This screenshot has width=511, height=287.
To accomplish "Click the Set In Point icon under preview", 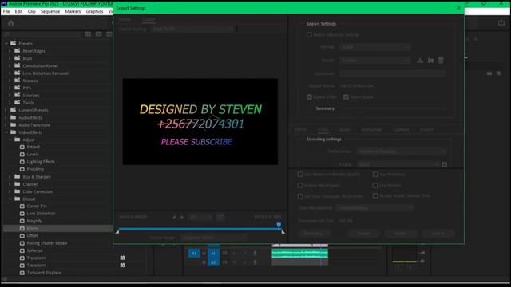I will click(x=174, y=217).
